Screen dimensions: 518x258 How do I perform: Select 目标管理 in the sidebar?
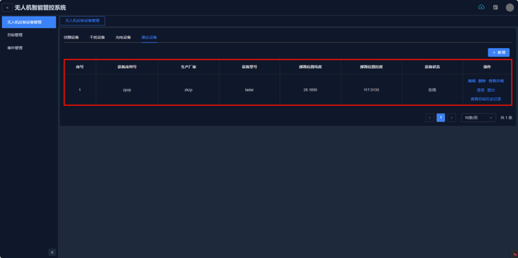15,35
